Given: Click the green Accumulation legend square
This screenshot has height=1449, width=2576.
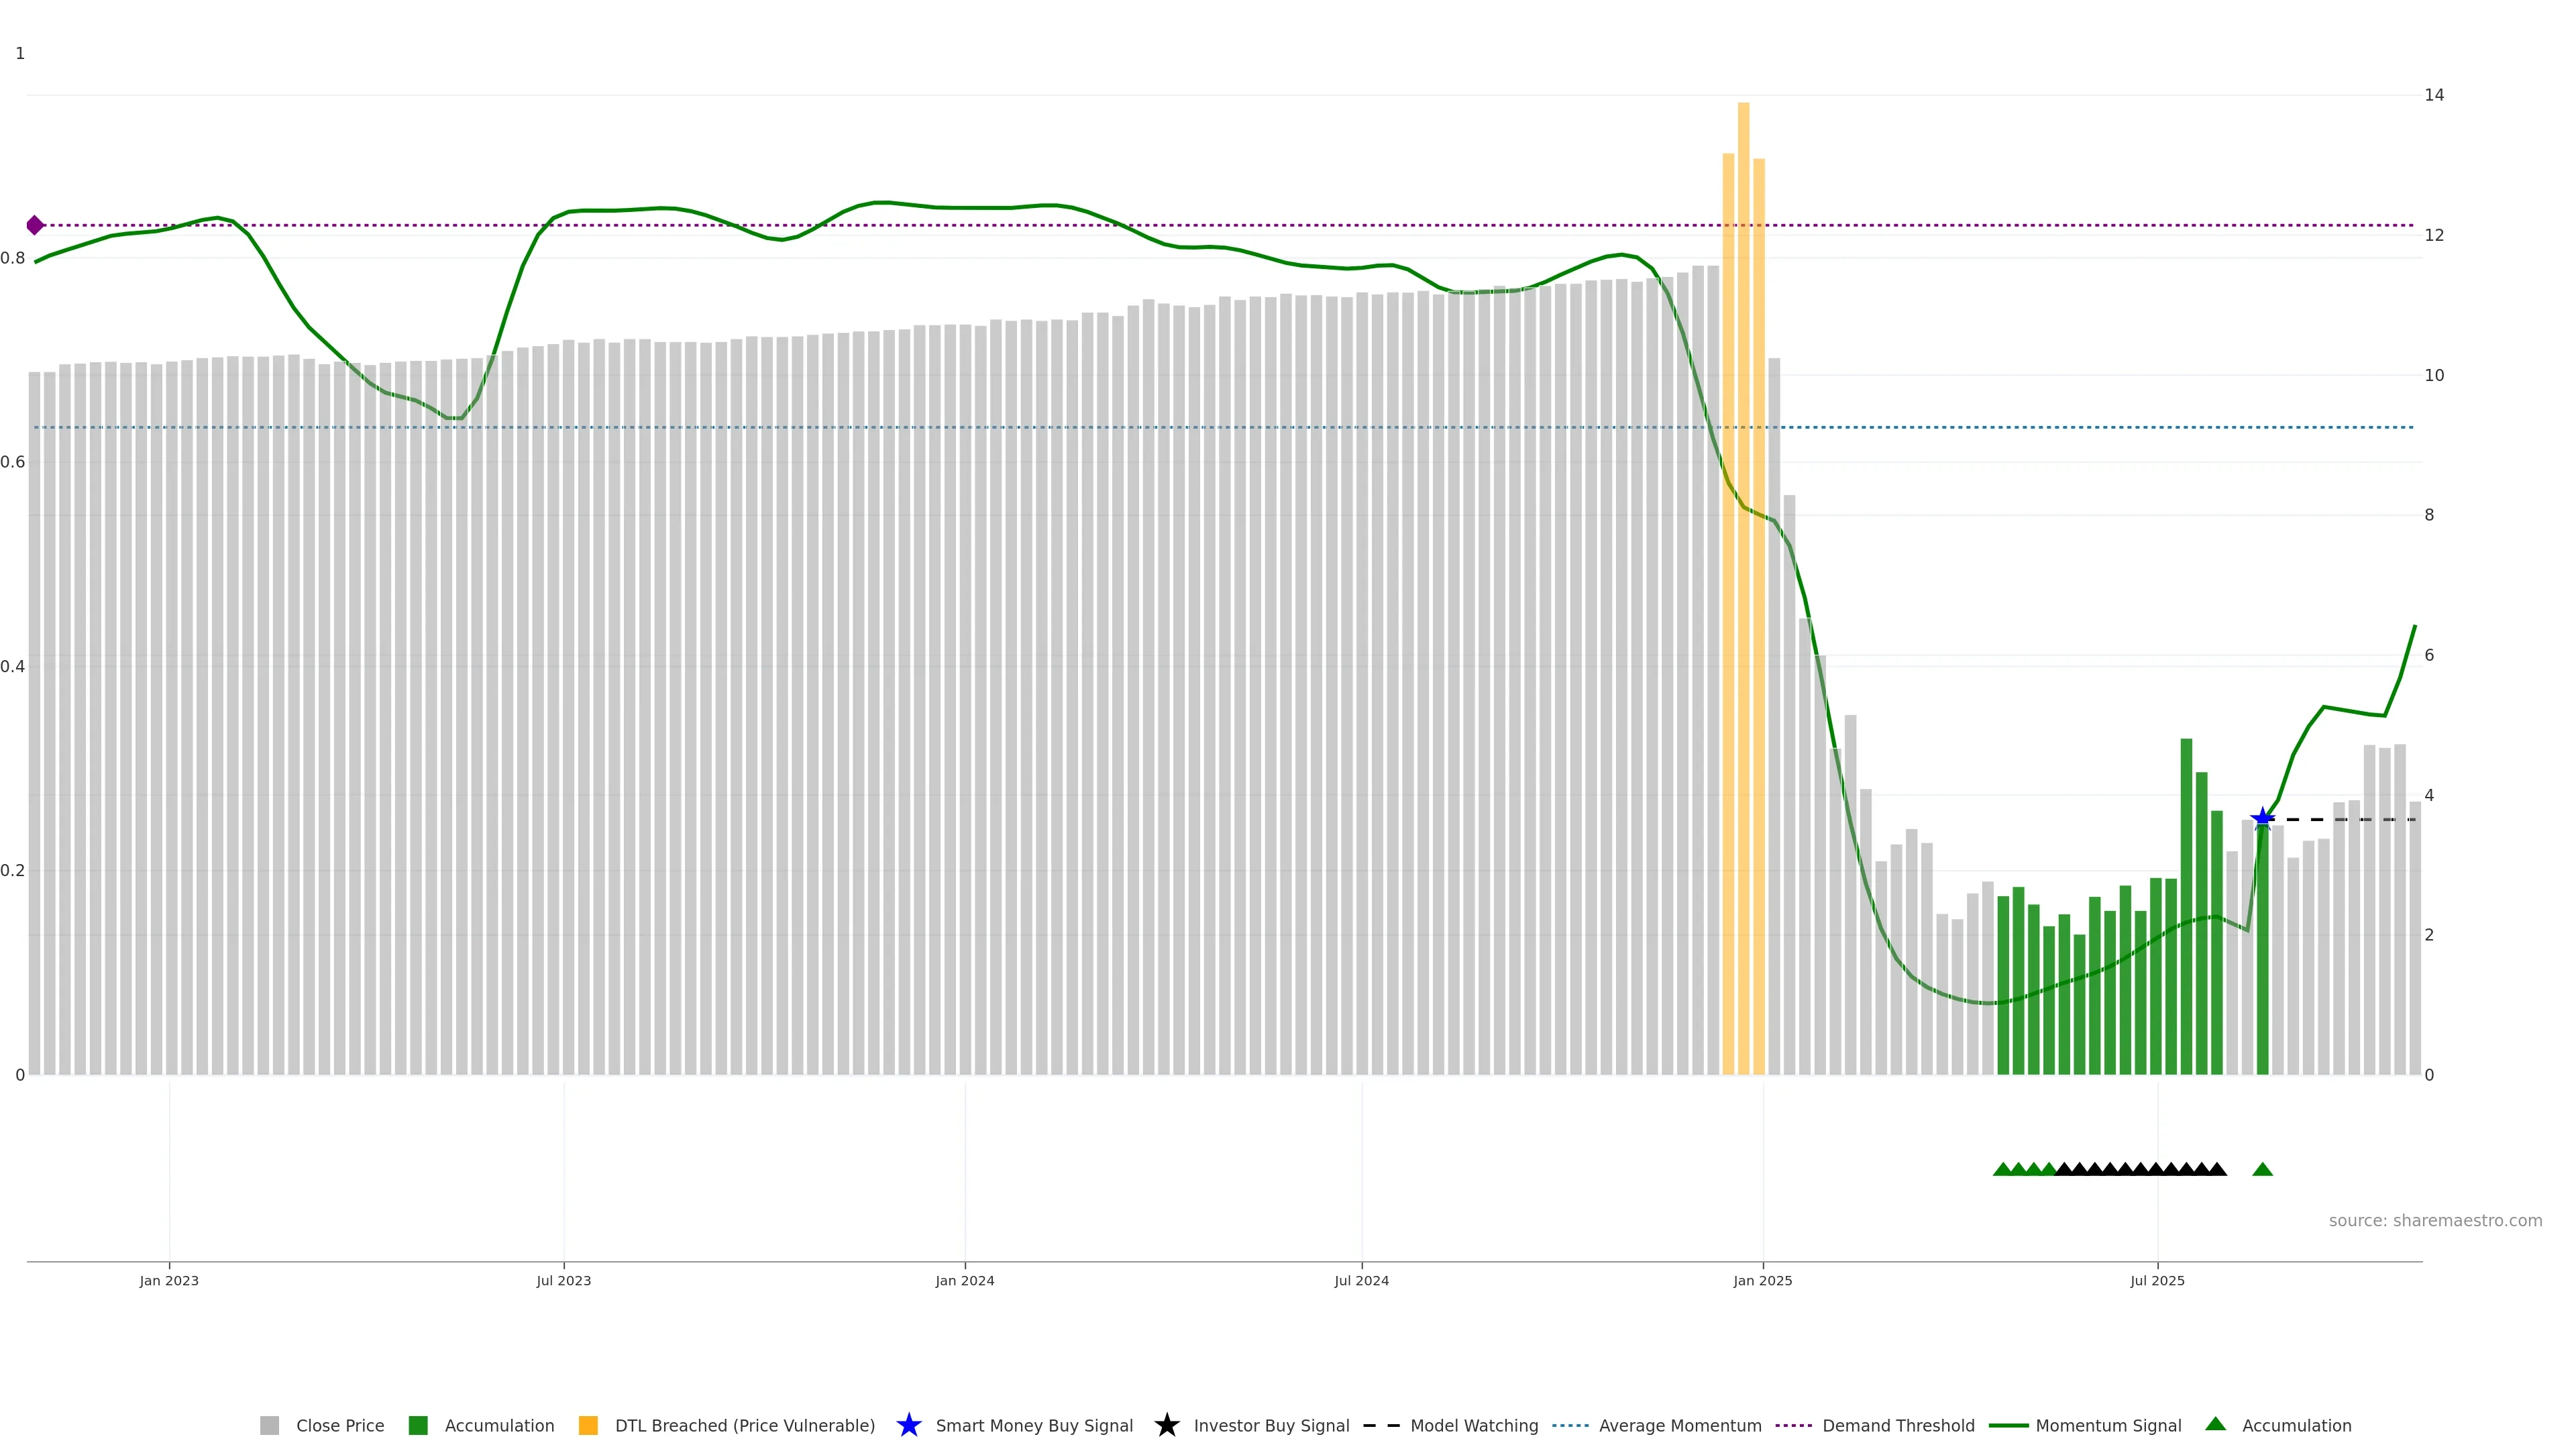Looking at the screenshot, I should (x=418, y=1425).
